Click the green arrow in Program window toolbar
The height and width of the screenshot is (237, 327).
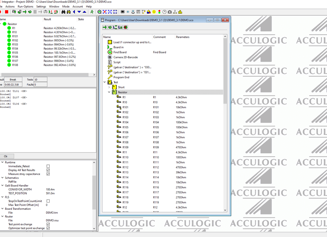[x=105, y=27]
